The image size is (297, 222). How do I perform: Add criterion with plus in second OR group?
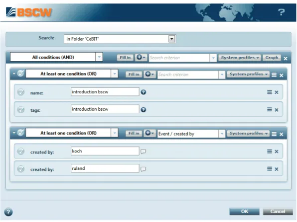pos(149,133)
